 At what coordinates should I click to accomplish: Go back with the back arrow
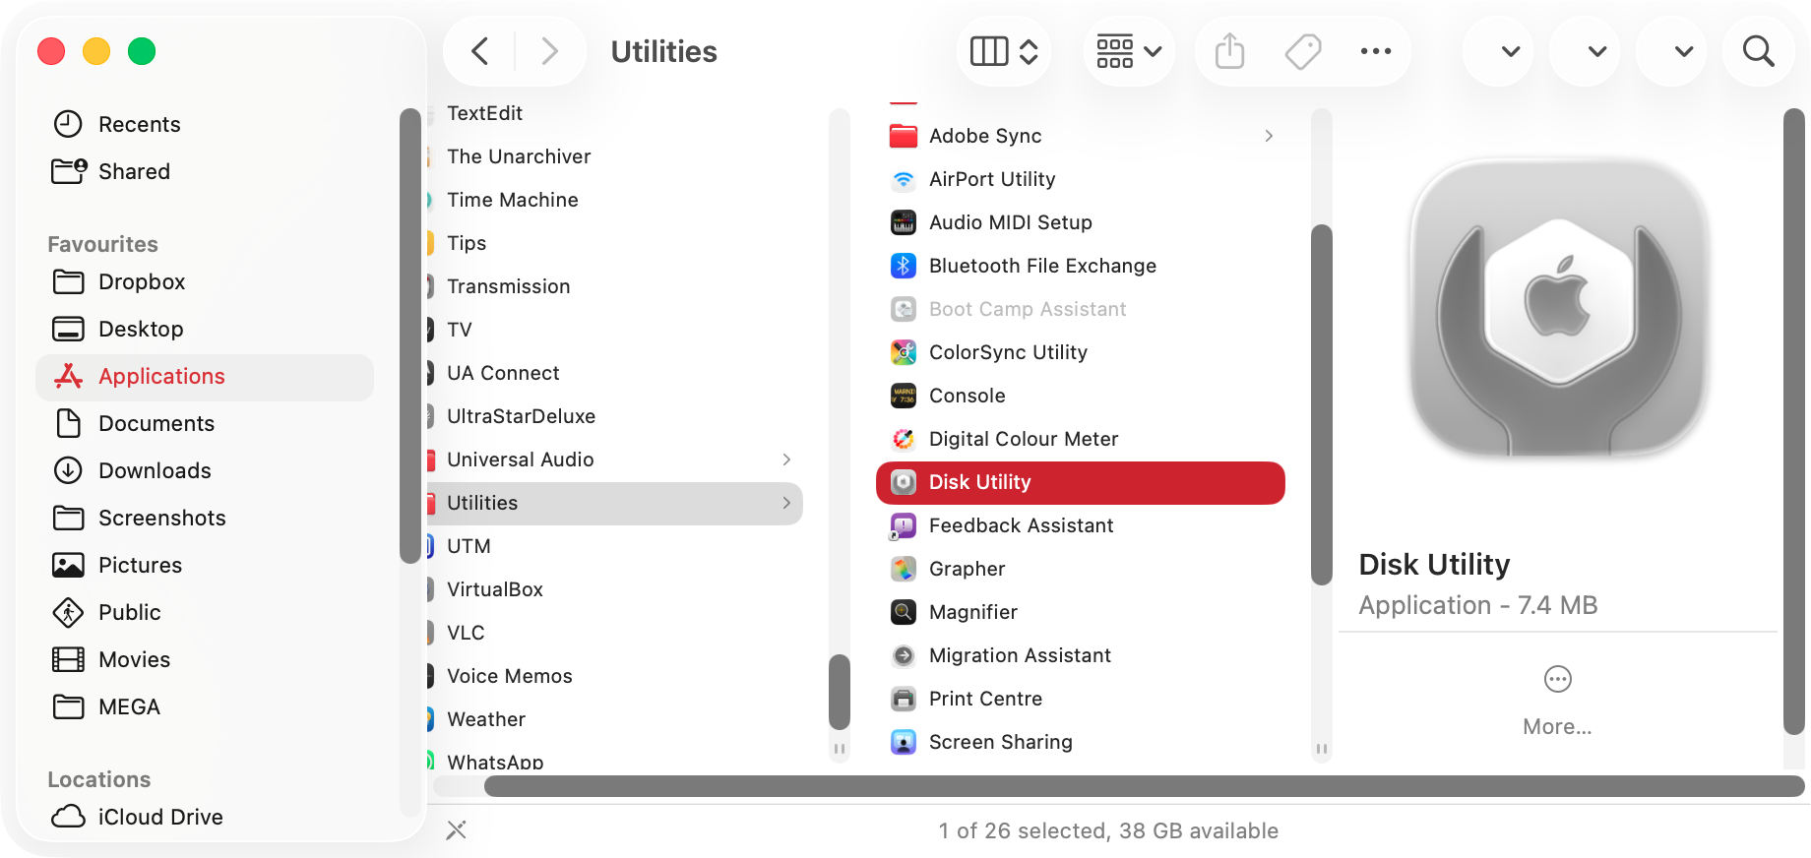pos(479,51)
